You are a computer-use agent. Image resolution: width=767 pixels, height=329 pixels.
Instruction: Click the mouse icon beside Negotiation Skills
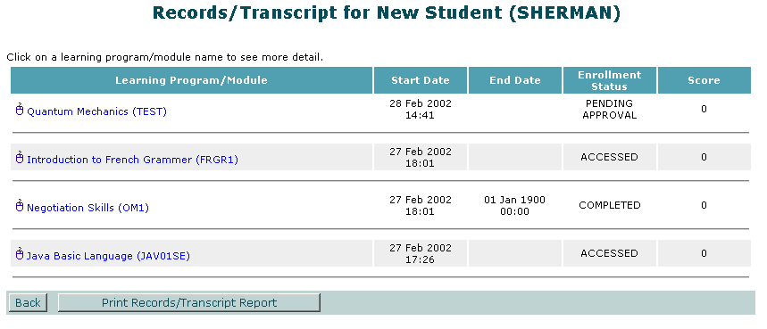coord(20,206)
